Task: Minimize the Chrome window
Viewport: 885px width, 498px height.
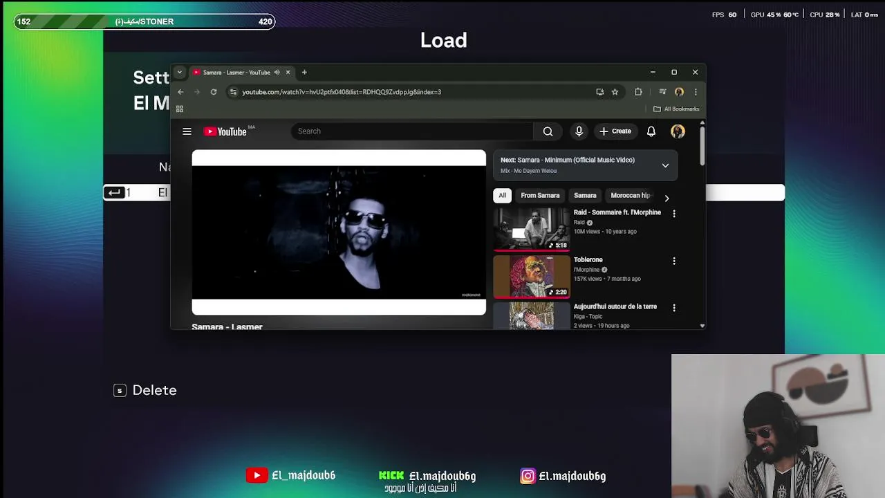Action: coord(653,72)
